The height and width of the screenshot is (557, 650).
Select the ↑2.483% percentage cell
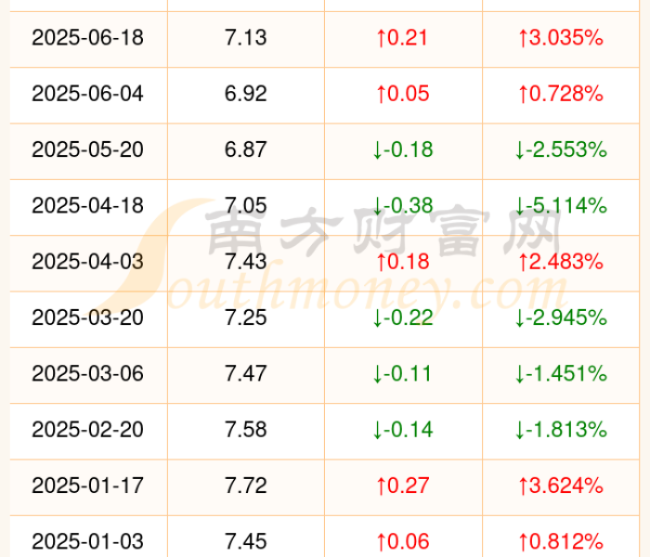(x=561, y=262)
